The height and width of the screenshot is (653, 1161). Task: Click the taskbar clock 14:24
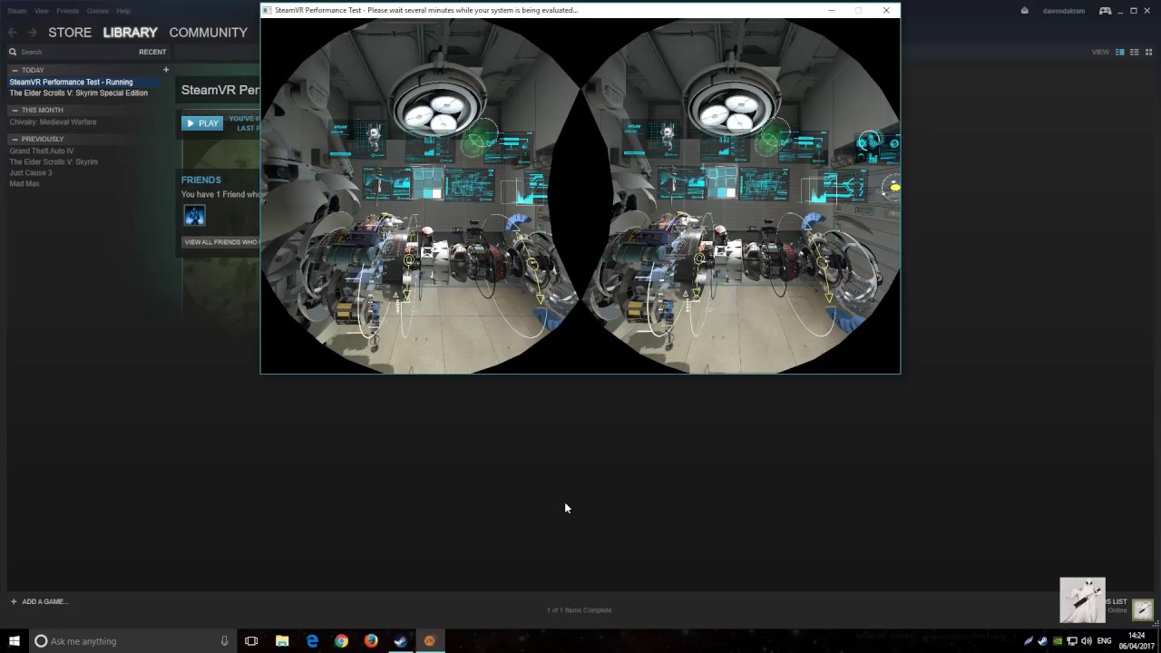tap(1136, 640)
